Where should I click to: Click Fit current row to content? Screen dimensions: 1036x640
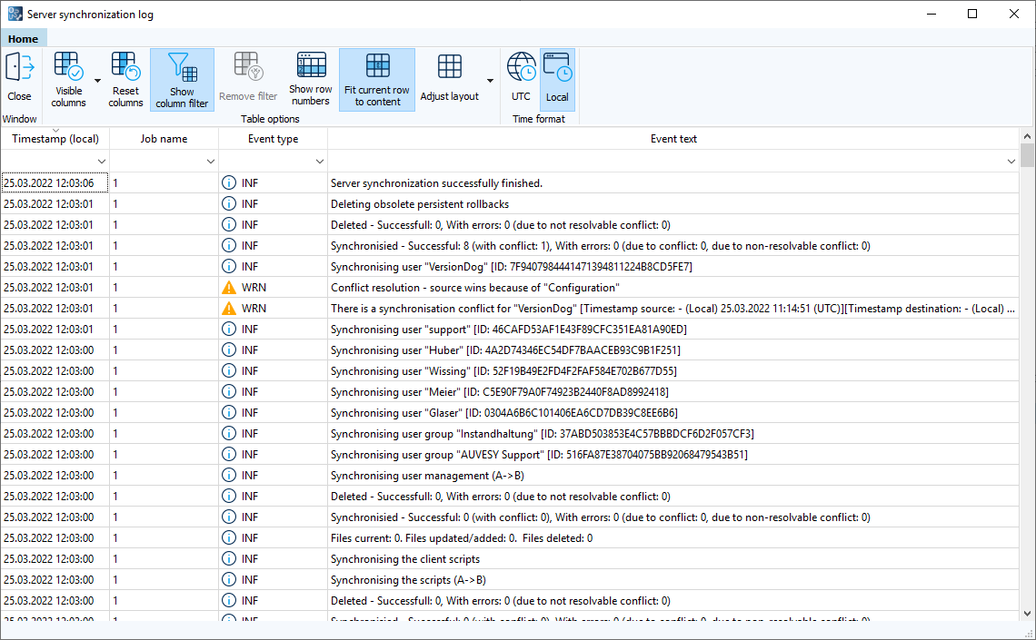(x=376, y=80)
